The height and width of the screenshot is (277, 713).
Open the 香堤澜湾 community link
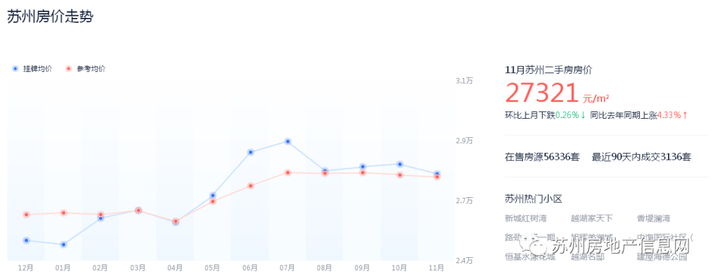(654, 218)
